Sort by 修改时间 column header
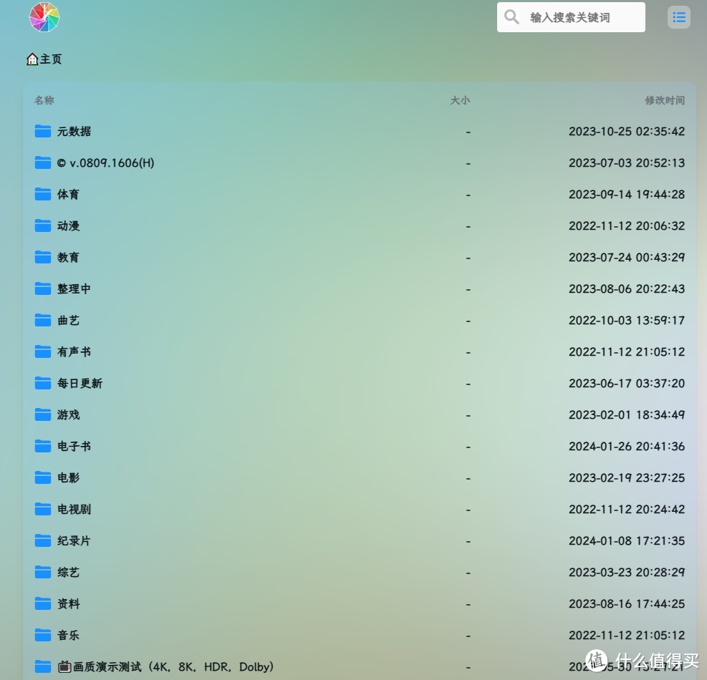This screenshot has width=707, height=680. point(664,100)
